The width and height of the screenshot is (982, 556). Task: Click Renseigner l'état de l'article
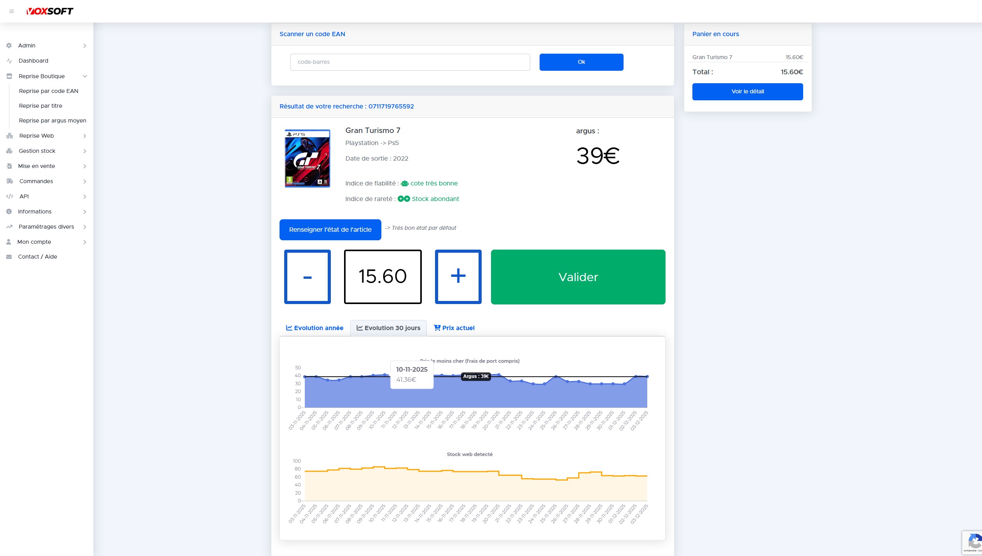pyautogui.click(x=330, y=230)
